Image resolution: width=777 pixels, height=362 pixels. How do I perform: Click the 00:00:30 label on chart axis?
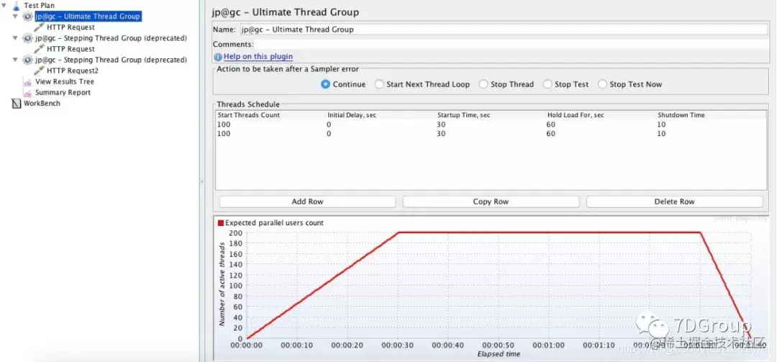[x=398, y=345]
